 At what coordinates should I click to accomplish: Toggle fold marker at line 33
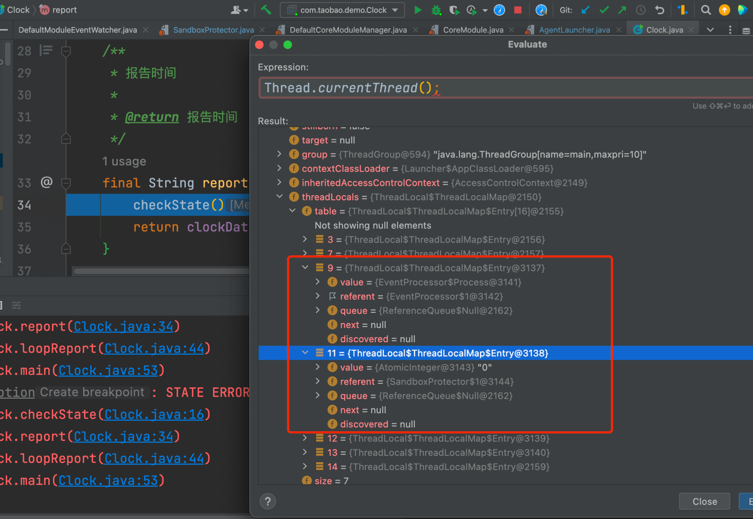(x=66, y=183)
